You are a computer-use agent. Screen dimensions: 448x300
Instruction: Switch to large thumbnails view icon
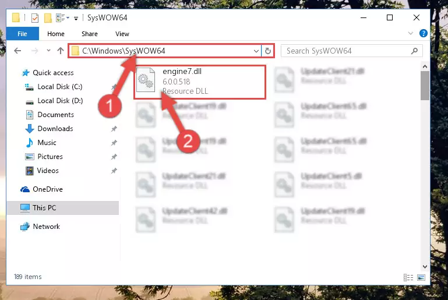point(421,277)
